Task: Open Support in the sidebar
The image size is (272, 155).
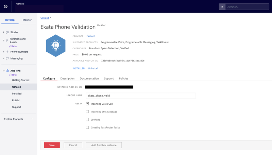Action: click(17, 107)
